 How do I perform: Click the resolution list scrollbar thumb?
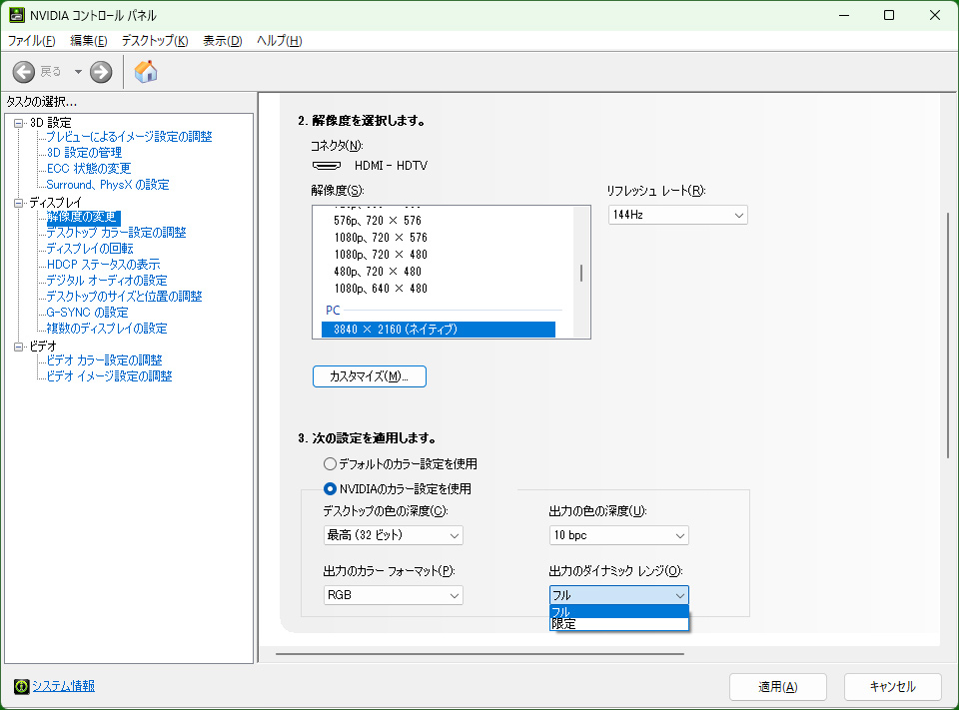click(x=581, y=273)
